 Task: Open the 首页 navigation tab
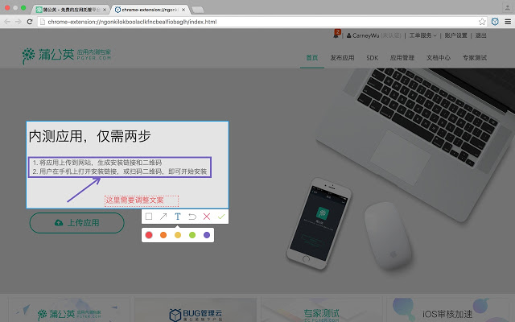click(312, 58)
